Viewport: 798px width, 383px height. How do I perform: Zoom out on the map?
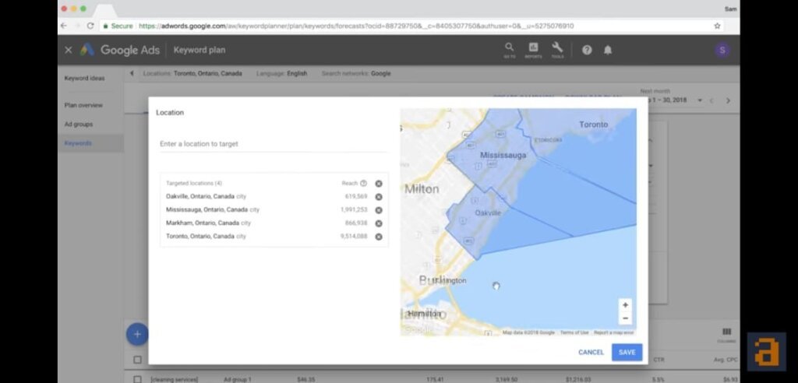coord(626,318)
